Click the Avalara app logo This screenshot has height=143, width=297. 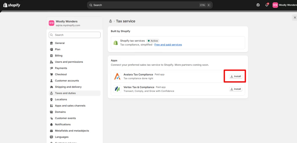pyautogui.click(x=117, y=76)
